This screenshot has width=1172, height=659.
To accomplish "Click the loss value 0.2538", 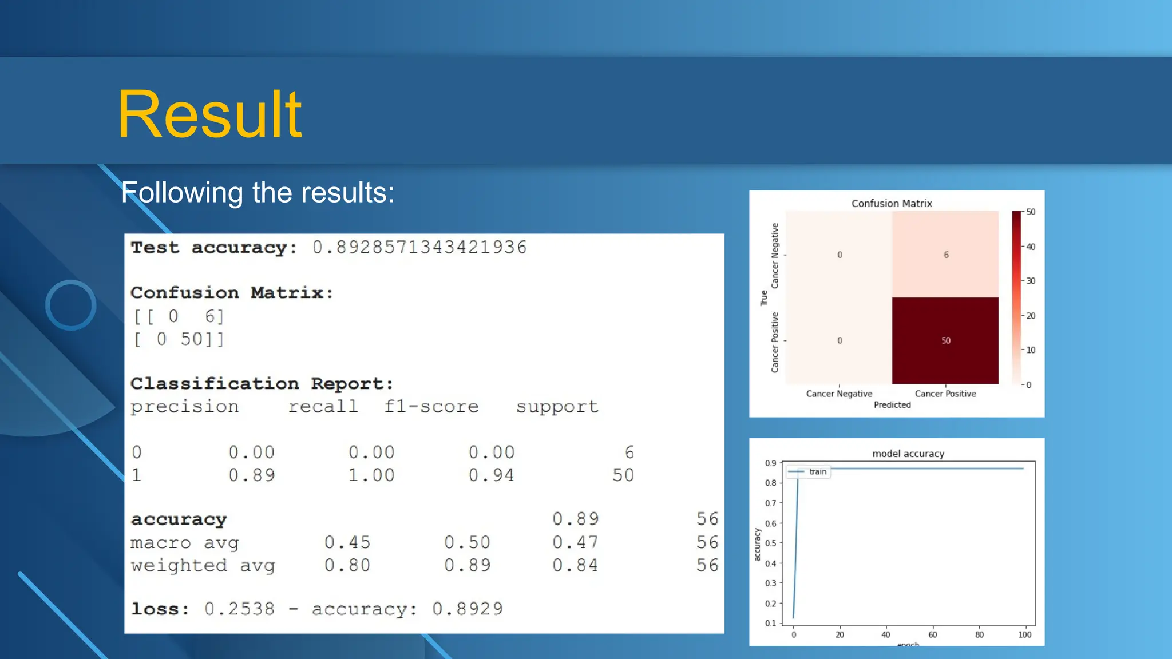I will [x=240, y=609].
